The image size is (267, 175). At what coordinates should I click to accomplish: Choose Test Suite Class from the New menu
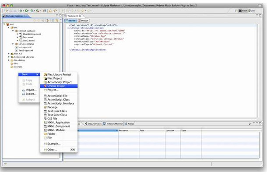[59, 115]
